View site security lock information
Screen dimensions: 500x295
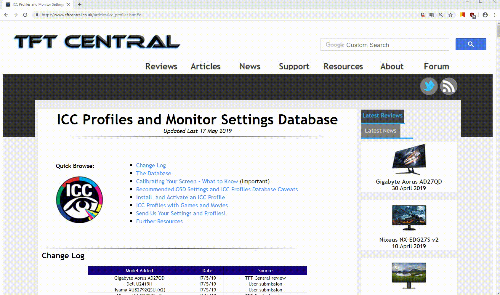coord(37,15)
